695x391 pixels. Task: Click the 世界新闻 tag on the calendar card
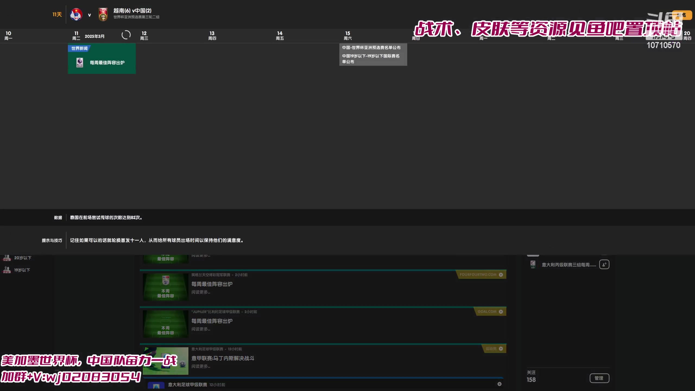tap(79, 48)
